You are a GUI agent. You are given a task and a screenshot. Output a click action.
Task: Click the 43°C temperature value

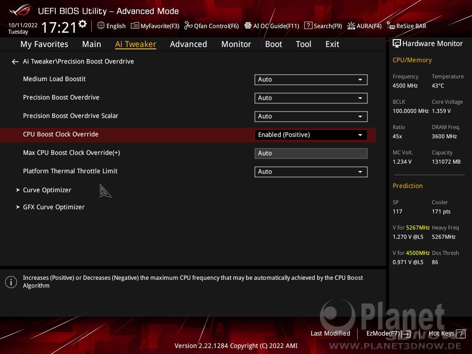click(x=438, y=86)
